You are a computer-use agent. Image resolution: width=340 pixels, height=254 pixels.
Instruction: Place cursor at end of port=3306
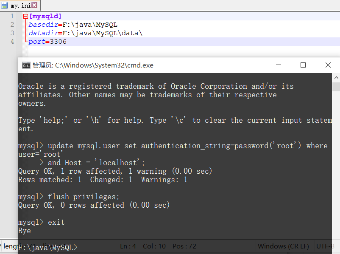(67, 42)
